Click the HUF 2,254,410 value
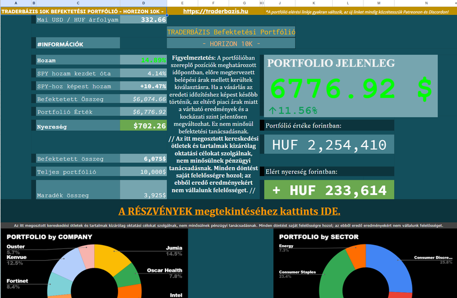 (x=329, y=144)
